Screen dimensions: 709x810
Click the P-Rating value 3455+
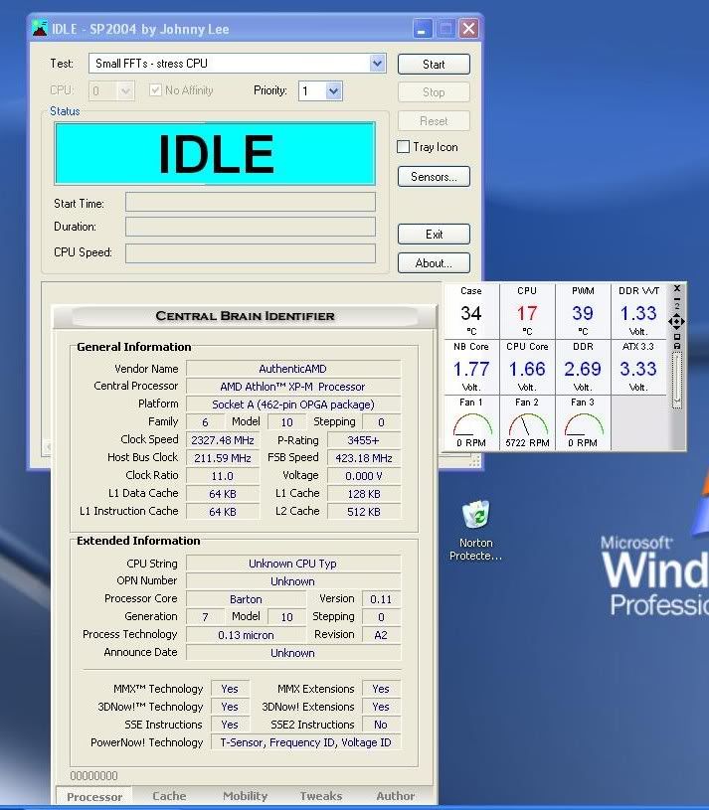[x=363, y=440]
